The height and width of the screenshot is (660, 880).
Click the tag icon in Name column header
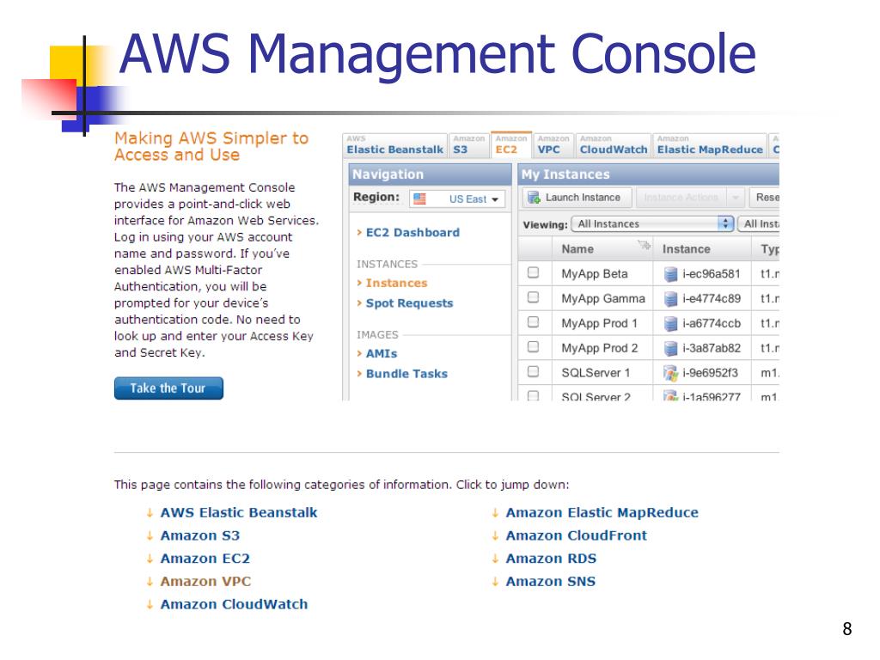point(644,245)
